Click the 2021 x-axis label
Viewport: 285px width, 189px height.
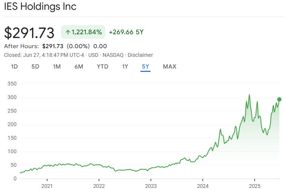click(x=47, y=186)
